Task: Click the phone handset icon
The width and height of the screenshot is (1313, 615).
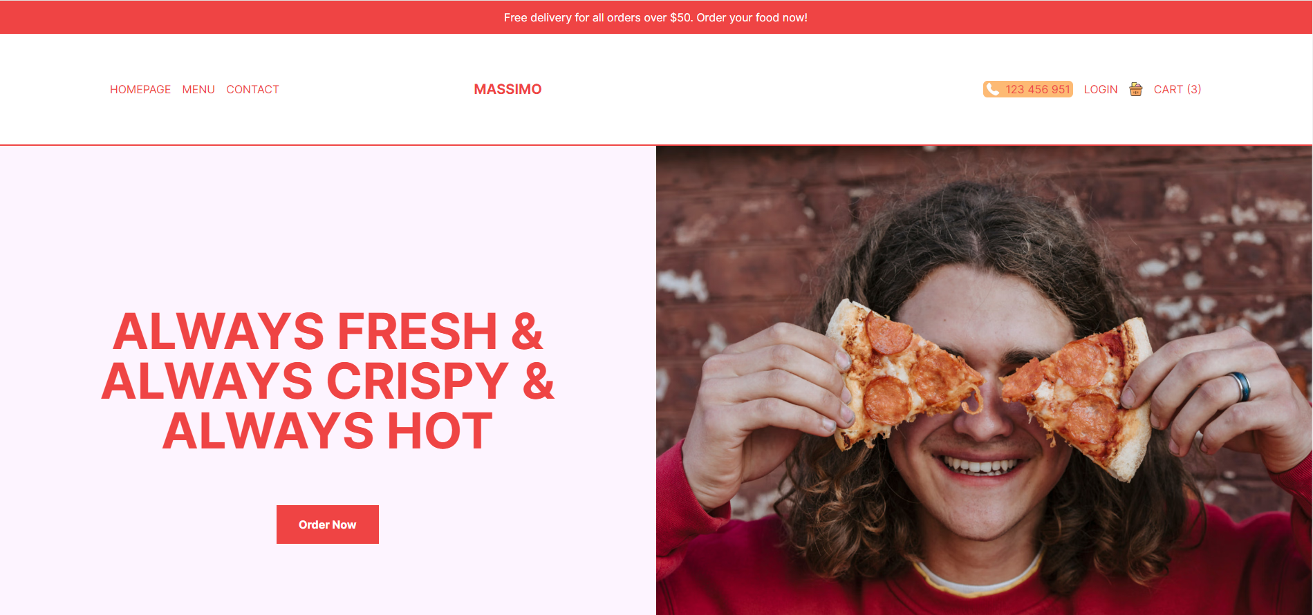Action: coord(993,89)
